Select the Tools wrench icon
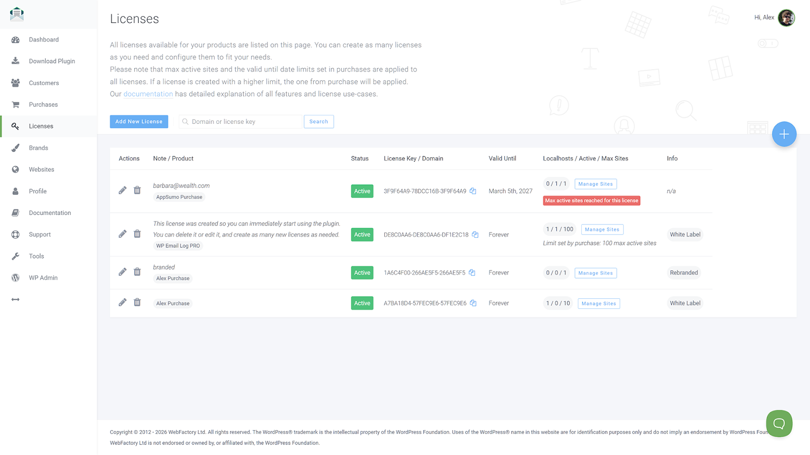The height and width of the screenshot is (455, 810). (x=16, y=256)
